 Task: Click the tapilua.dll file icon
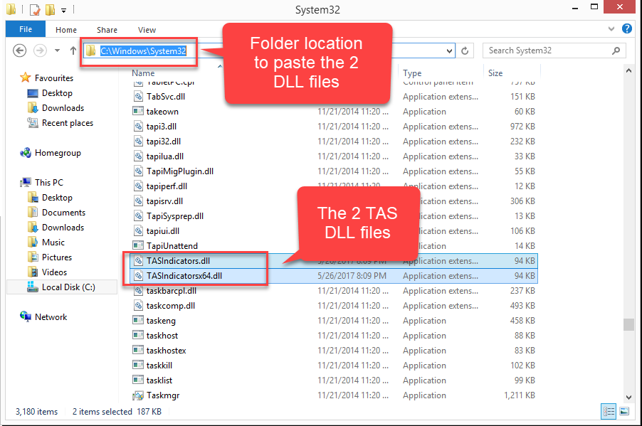point(138,156)
